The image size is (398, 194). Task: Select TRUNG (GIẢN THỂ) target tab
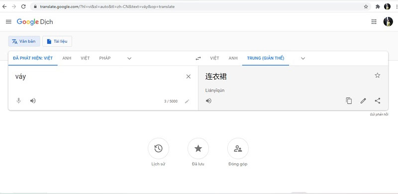coord(266,58)
